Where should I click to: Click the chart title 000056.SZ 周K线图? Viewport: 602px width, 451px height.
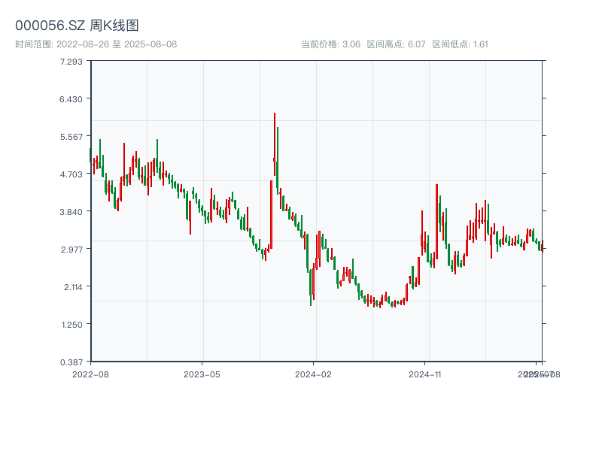click(77, 26)
